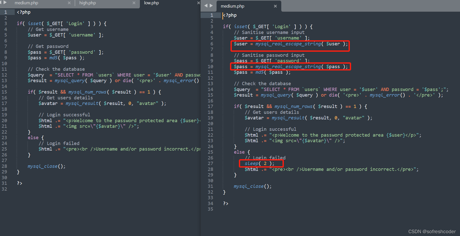460x236 pixels.
Task: Click '// Get password' comment in left pane
Action: tap(48, 46)
